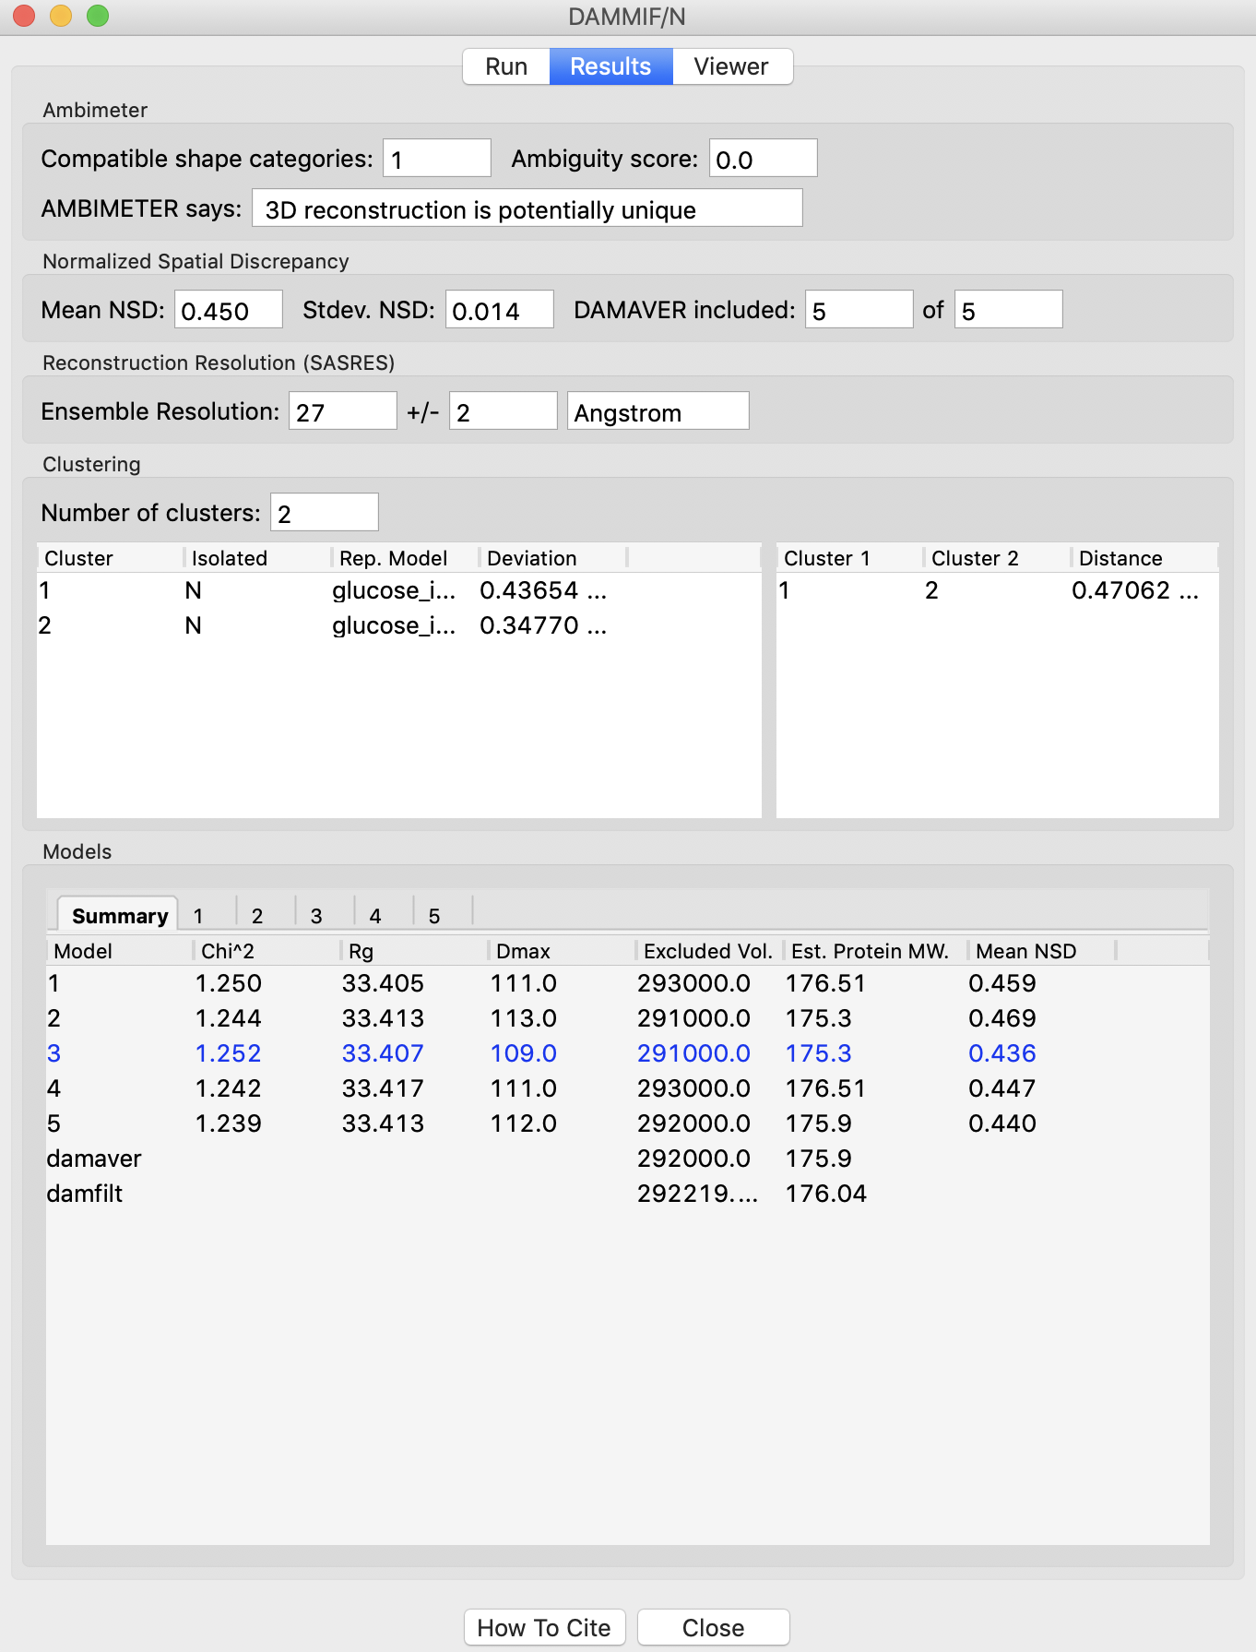1256x1652 pixels.
Task: Select cluster row with deviation 0.43654
Action: pyautogui.click(x=399, y=590)
